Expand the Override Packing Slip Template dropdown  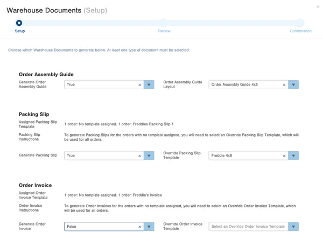coord(293,156)
